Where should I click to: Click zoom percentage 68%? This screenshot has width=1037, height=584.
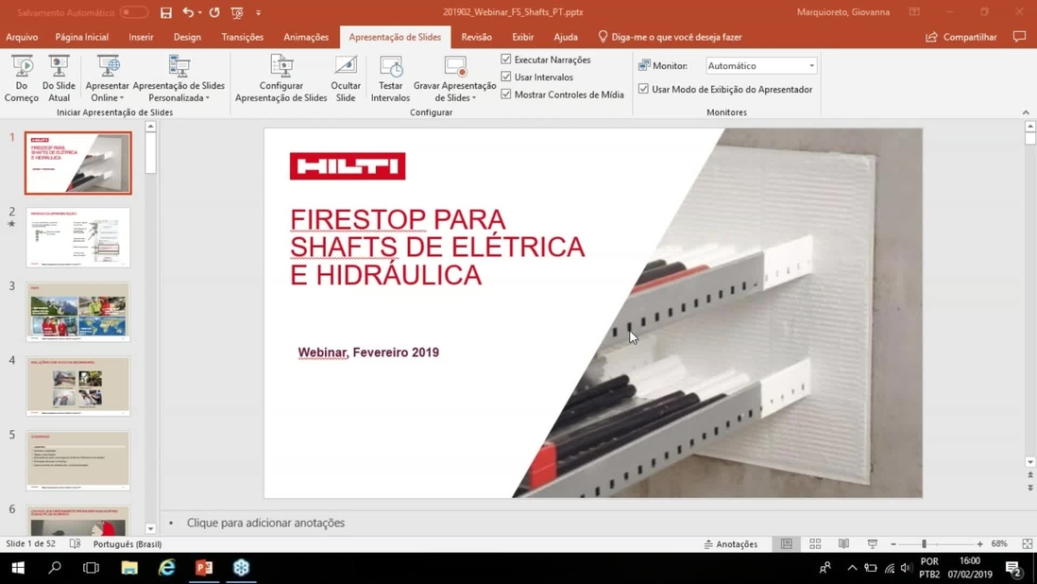(999, 543)
